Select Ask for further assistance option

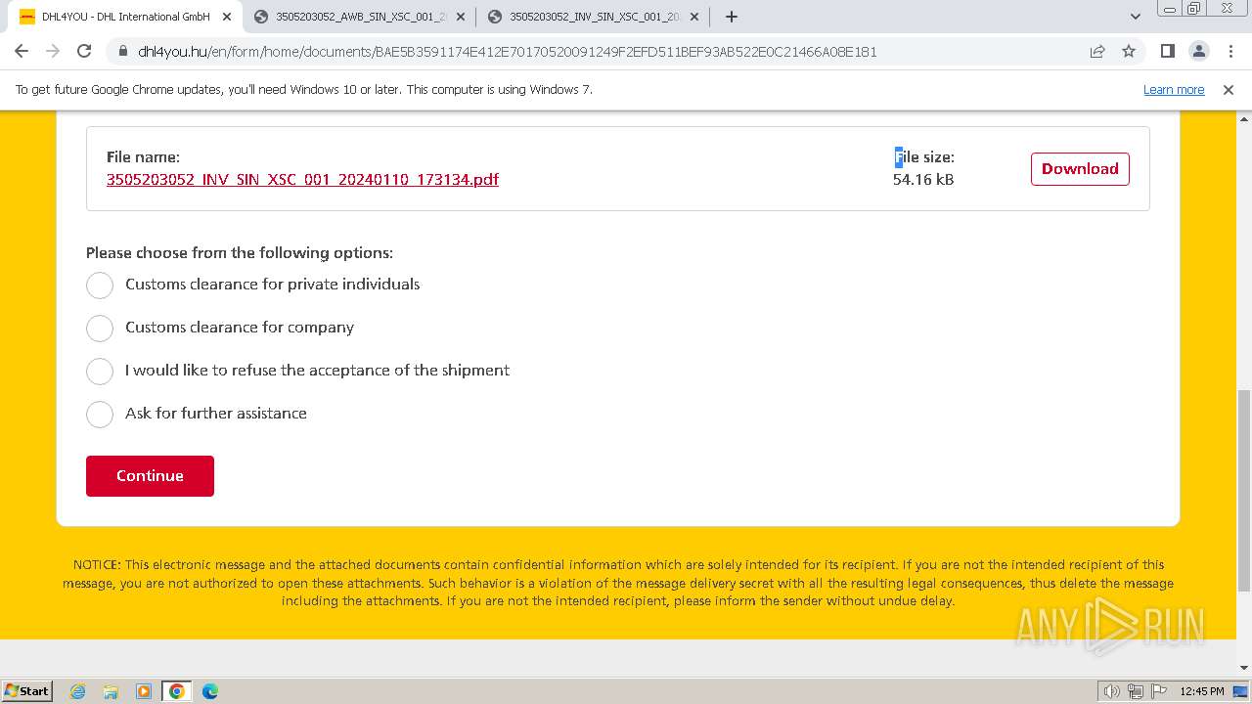(x=100, y=414)
